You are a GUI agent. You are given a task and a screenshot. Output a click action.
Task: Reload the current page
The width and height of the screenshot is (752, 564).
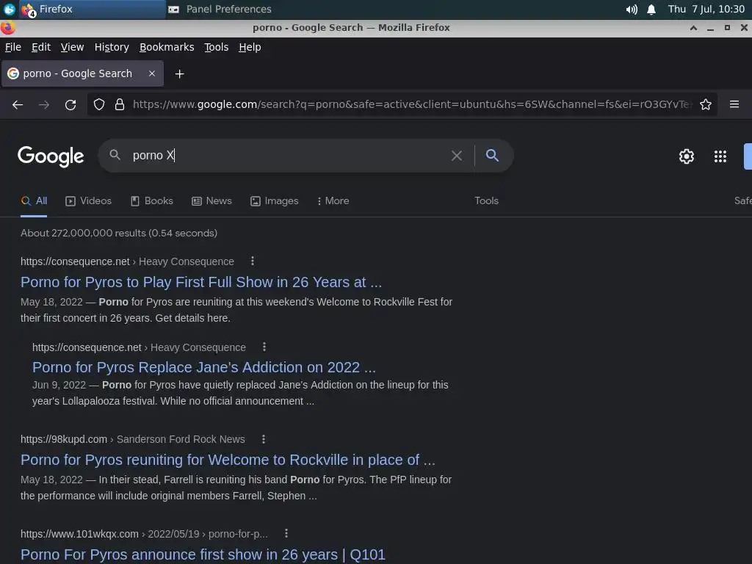pos(70,104)
